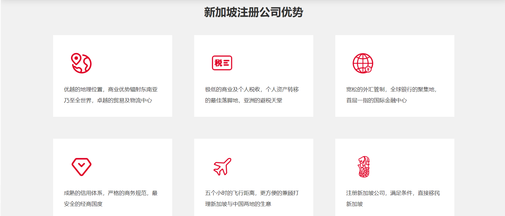Select the line 理新加坡与中国两地的生意
Viewport: 505px width, 216px height.
click(x=238, y=204)
